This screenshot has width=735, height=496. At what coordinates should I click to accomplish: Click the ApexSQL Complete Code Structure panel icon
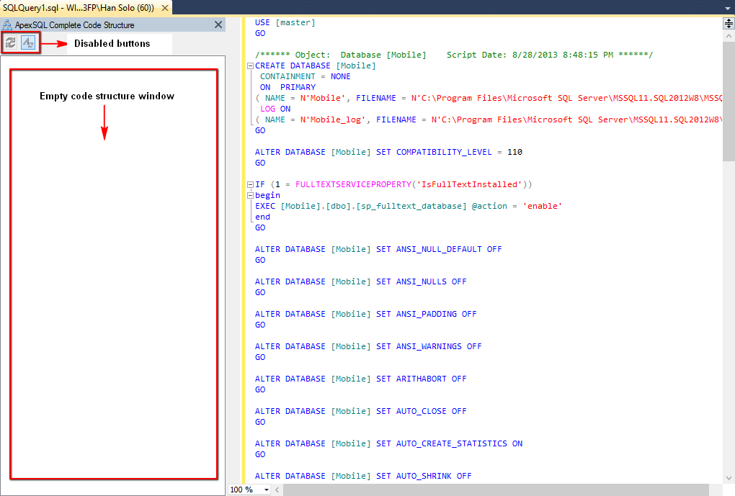coord(7,24)
